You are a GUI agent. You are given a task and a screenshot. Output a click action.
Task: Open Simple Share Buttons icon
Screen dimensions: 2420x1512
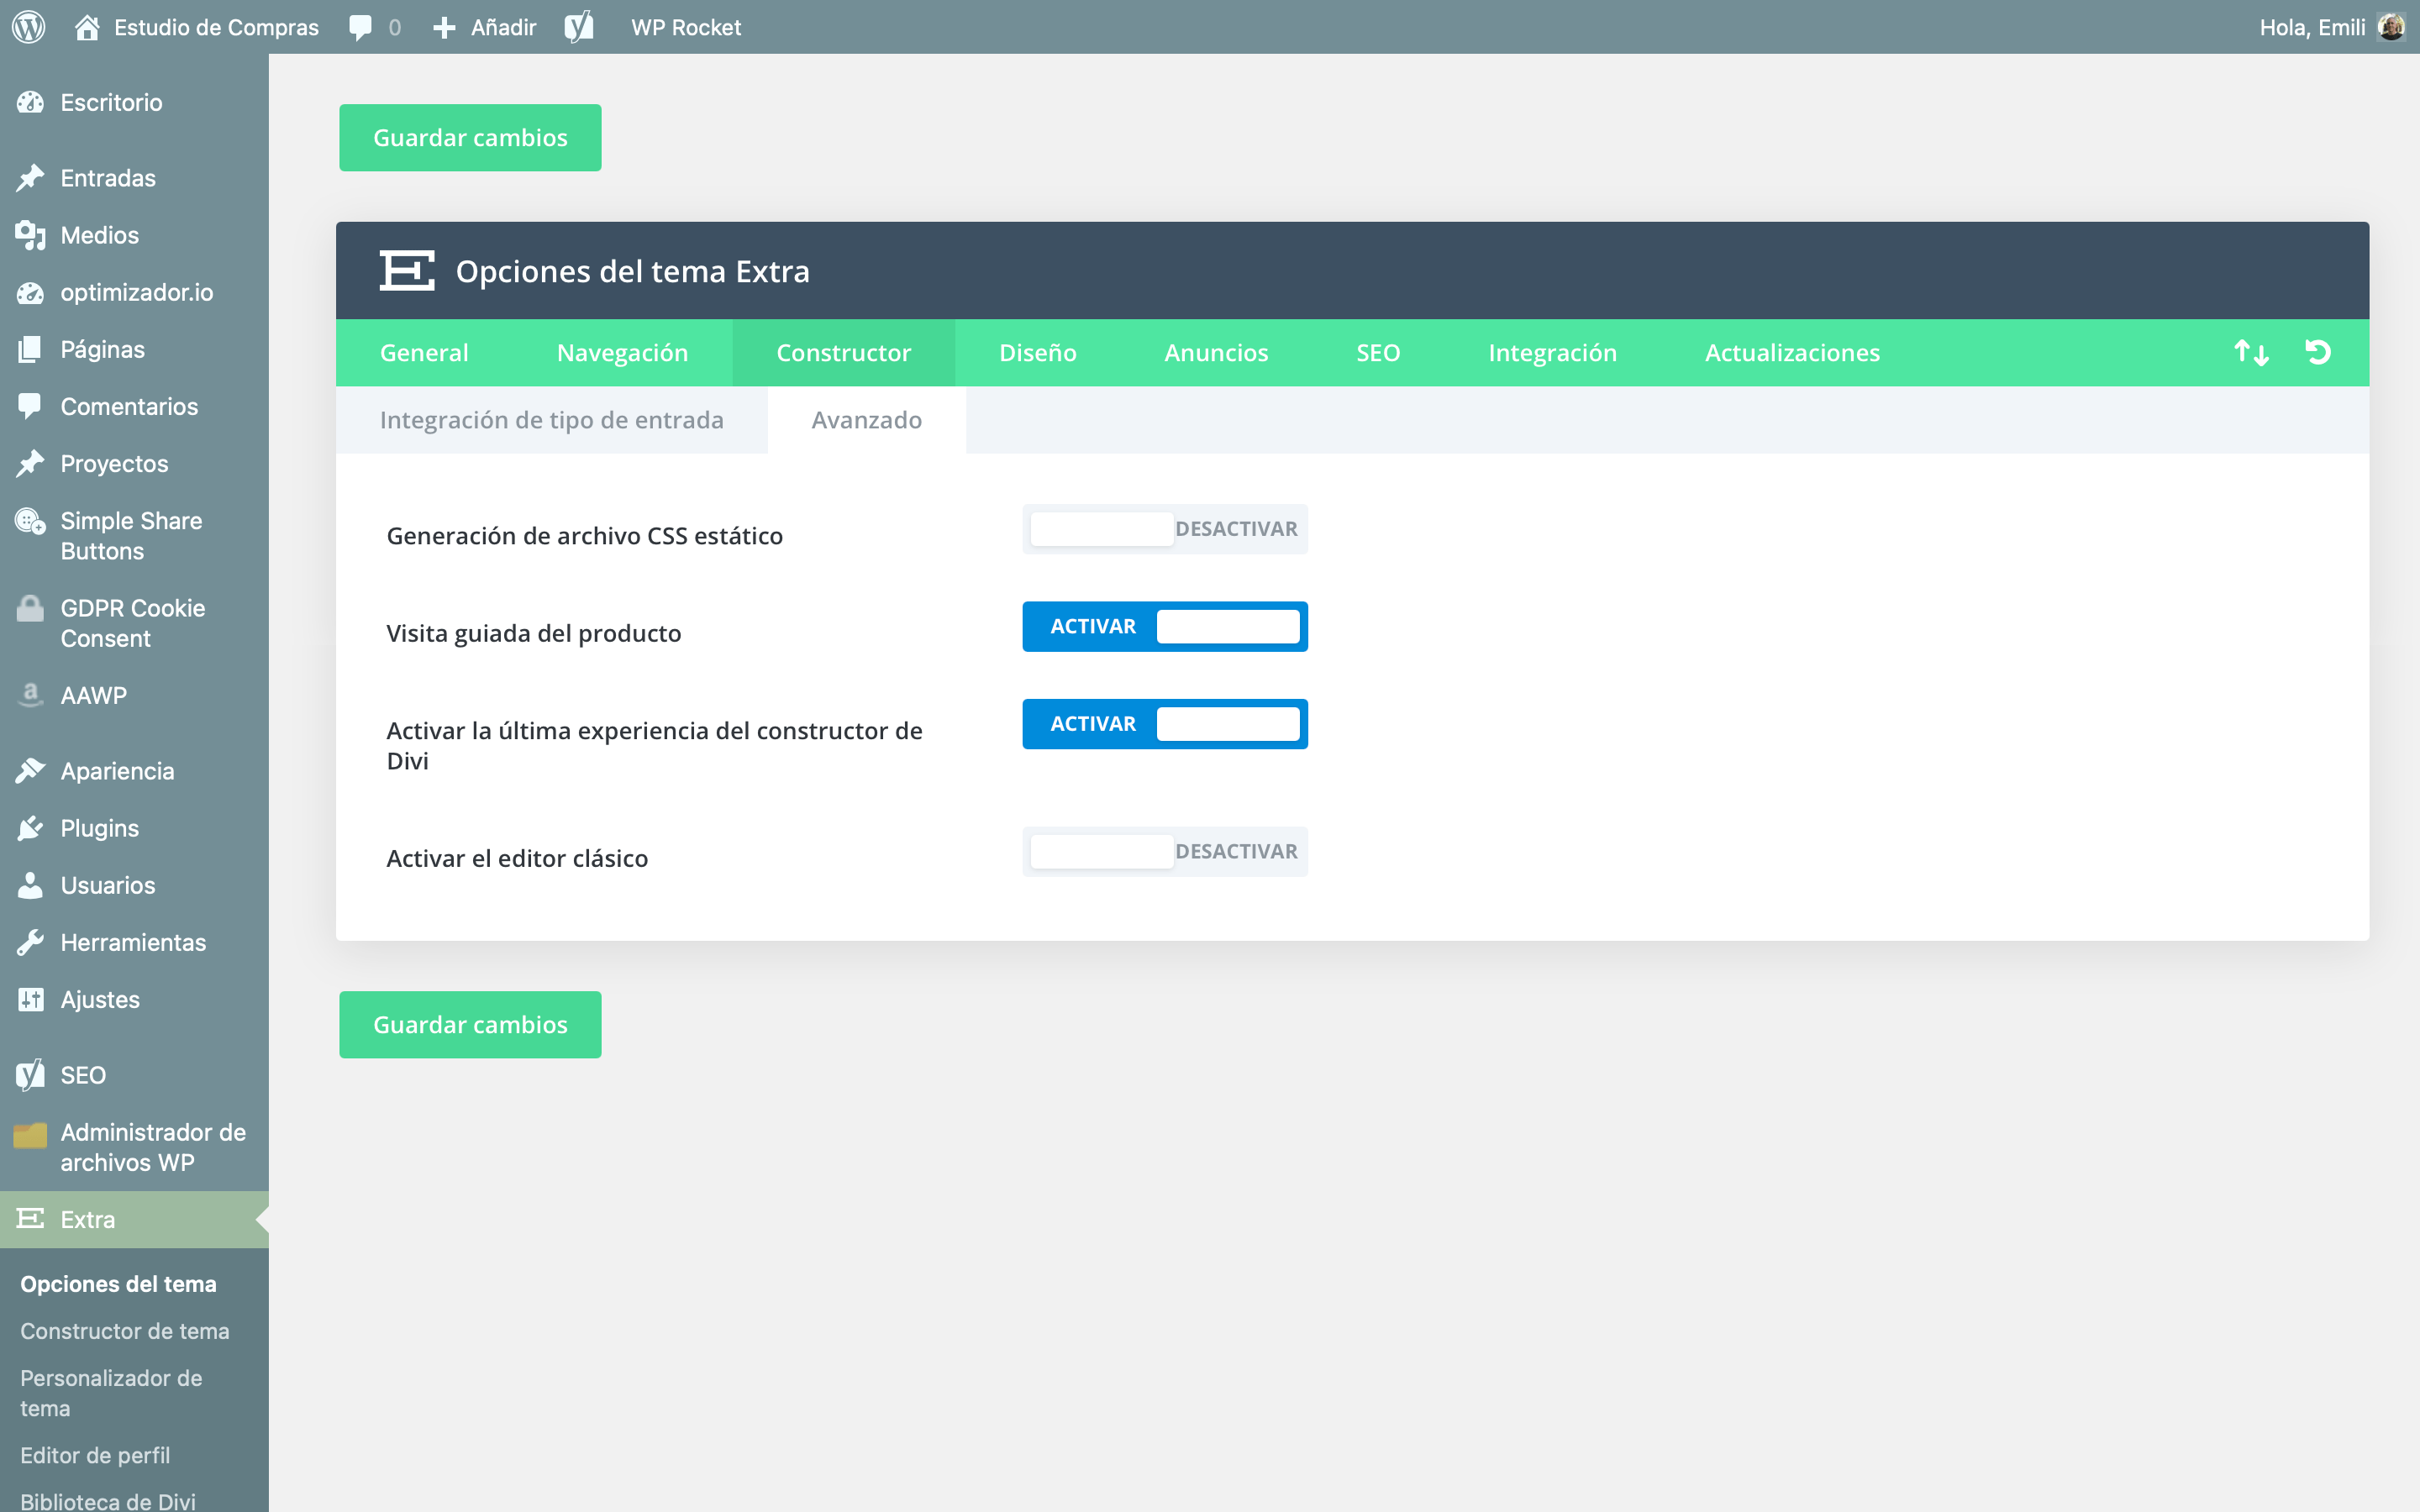[x=30, y=521]
